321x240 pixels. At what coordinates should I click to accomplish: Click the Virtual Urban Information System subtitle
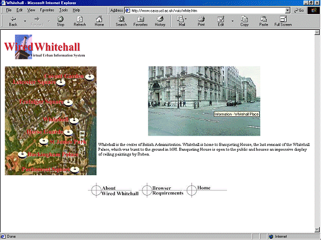click(x=58, y=55)
